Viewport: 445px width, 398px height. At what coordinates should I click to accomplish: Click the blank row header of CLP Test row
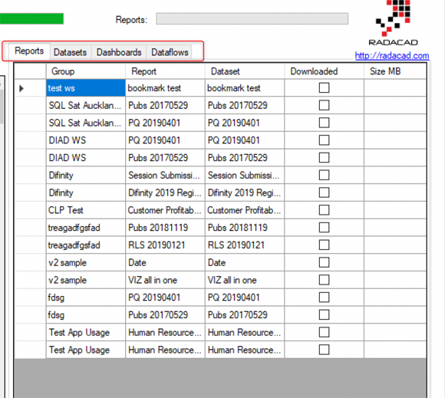tap(30, 210)
